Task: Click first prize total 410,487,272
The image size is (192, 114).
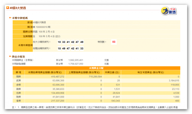Action: click(58, 77)
